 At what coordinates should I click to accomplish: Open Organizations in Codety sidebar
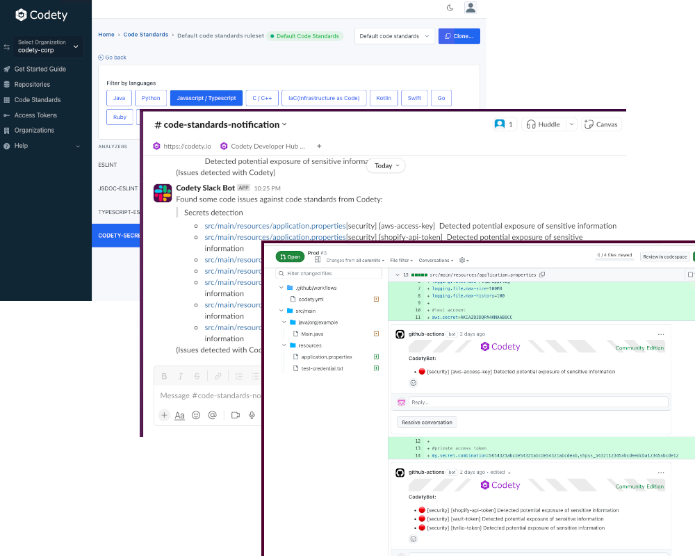34,131
